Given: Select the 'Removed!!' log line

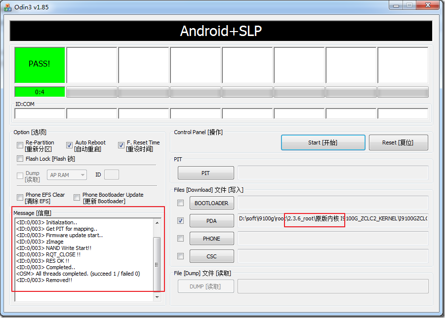Looking at the screenshot, I should point(44,280).
